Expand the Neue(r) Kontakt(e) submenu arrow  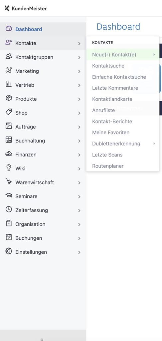click(x=154, y=55)
